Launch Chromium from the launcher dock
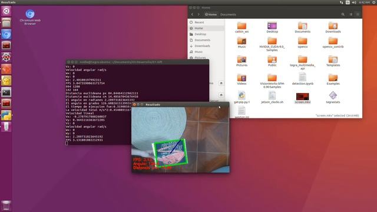 (x=6, y=34)
